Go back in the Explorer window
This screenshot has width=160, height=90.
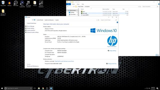tap(68, 6)
